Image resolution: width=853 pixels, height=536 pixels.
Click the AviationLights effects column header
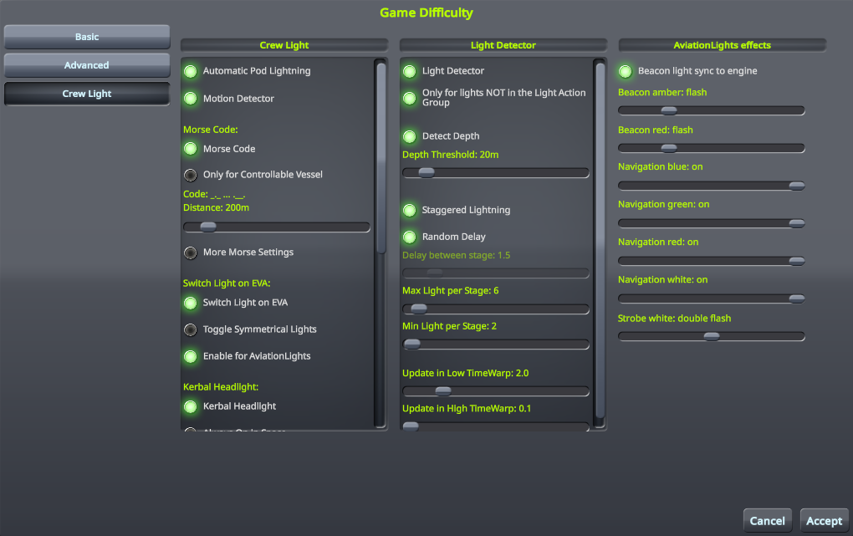(722, 45)
